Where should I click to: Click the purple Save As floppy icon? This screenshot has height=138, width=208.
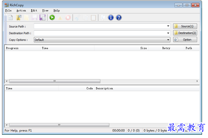click(42, 18)
